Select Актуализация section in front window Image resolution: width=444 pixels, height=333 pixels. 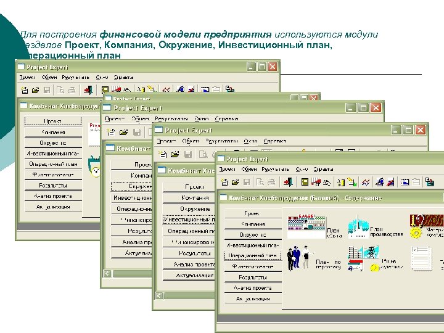(253, 298)
